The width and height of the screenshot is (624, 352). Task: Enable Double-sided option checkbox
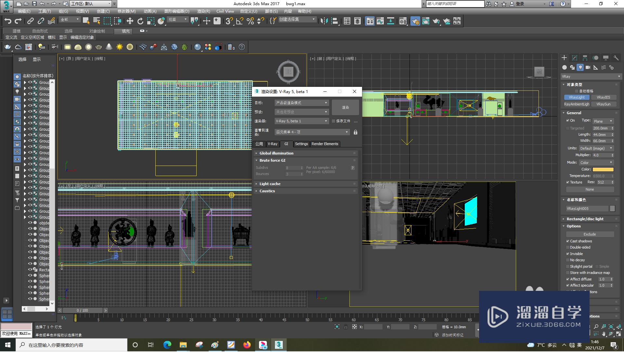[568, 247]
